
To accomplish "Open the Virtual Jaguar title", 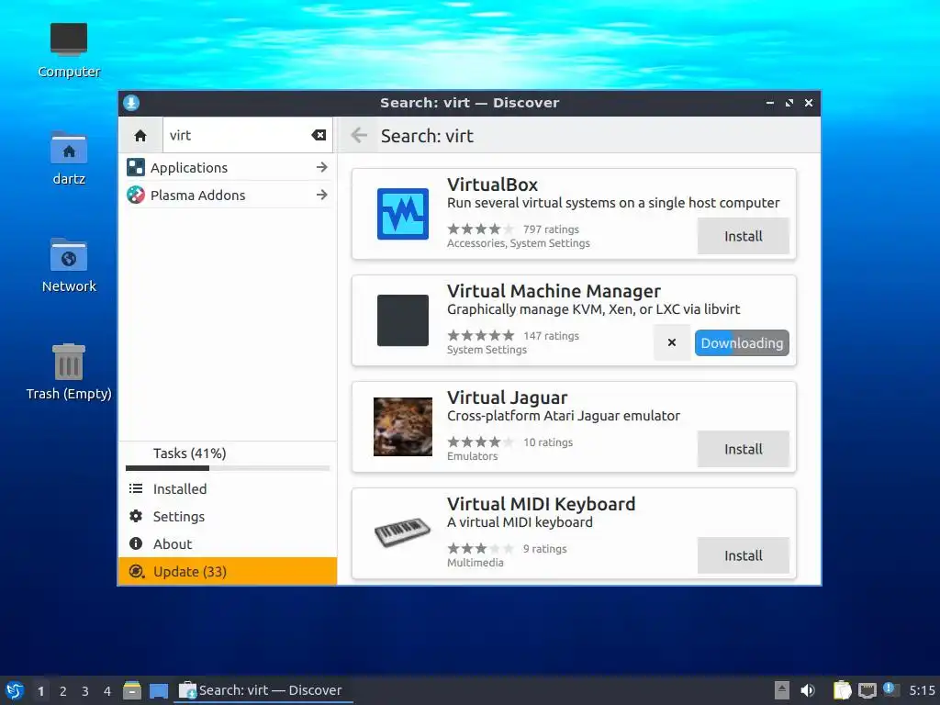I will pos(507,397).
